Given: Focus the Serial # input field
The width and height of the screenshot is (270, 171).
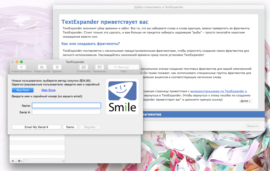Looking at the screenshot, I should (66, 112).
